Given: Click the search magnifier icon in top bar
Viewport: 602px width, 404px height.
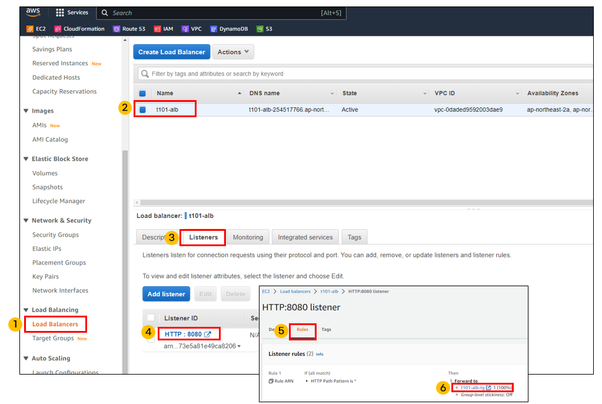Looking at the screenshot, I should click(x=104, y=13).
